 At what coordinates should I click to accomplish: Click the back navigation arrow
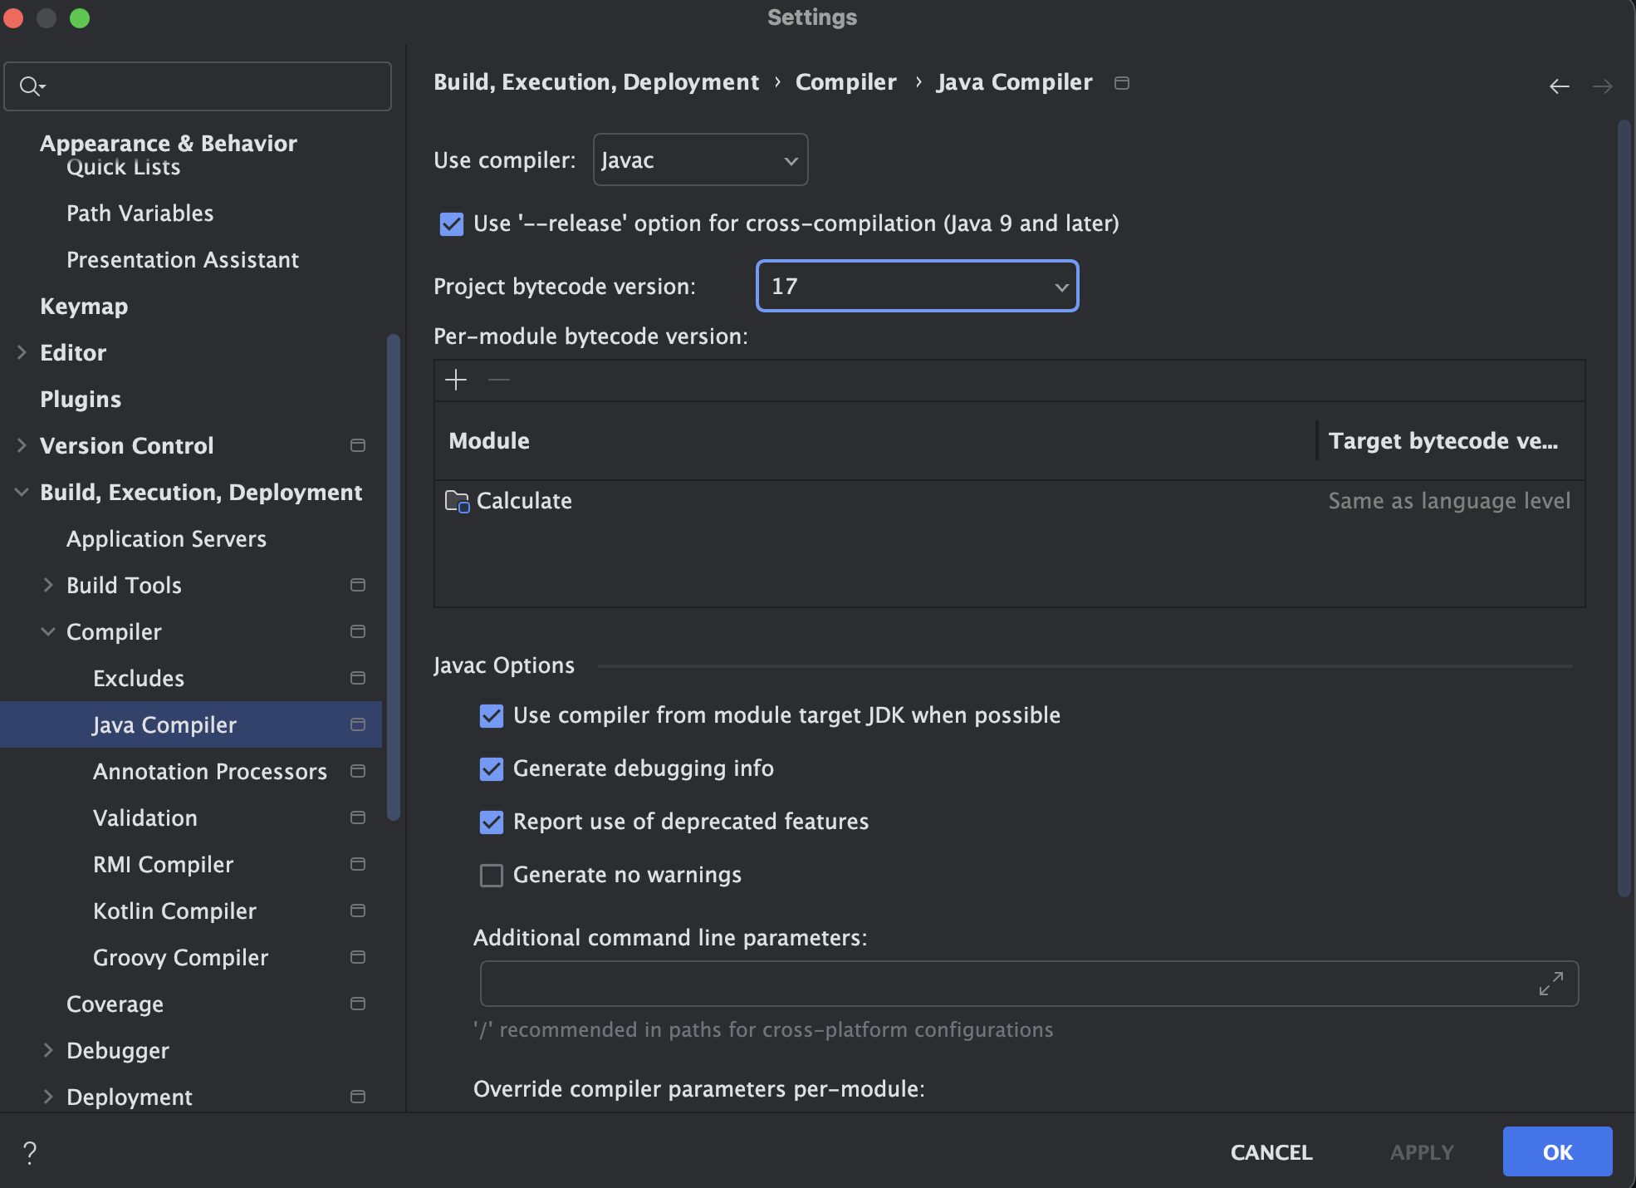[x=1559, y=86]
